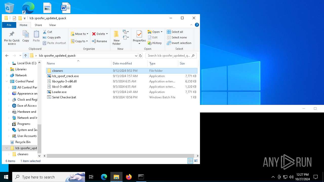Click the History command
Viewport: 324px width, 182px height.
pyautogui.click(x=155, y=43)
